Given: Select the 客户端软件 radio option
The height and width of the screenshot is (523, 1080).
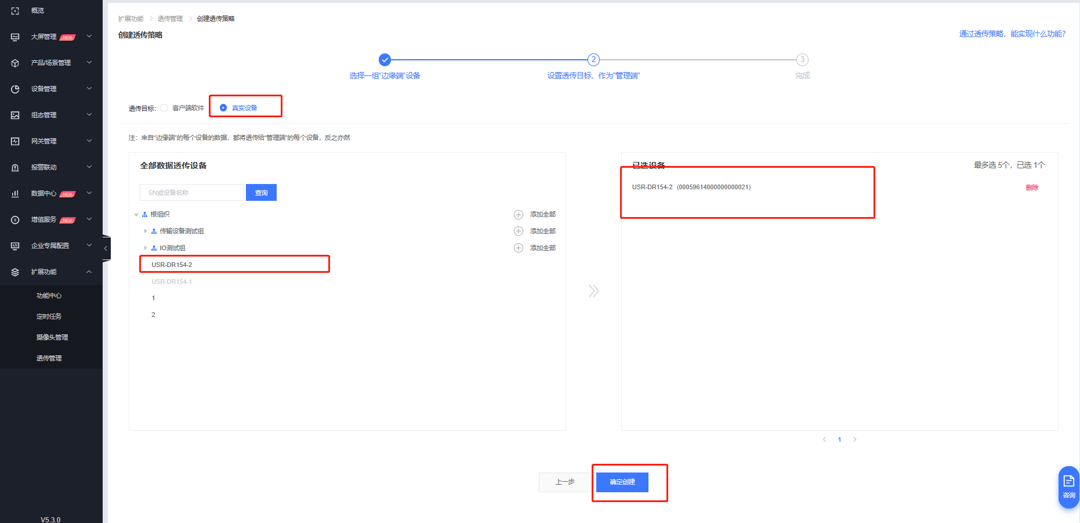Looking at the screenshot, I should [x=164, y=108].
